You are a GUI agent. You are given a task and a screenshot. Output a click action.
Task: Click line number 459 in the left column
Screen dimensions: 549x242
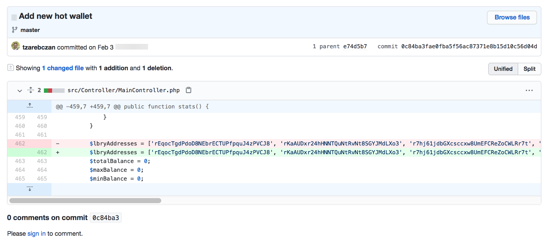click(x=20, y=117)
